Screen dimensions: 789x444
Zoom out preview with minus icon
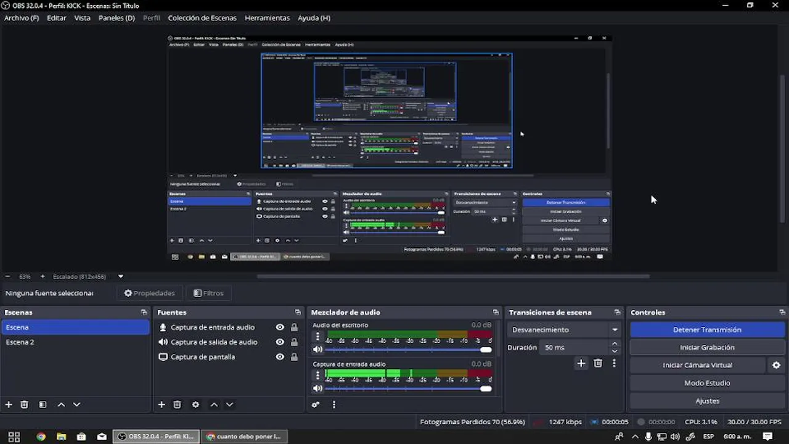pos(8,276)
